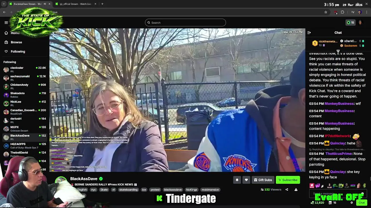Viewport: 371px width, 208px height.
Task: Click the Kick search input field
Action: [x=185, y=23]
